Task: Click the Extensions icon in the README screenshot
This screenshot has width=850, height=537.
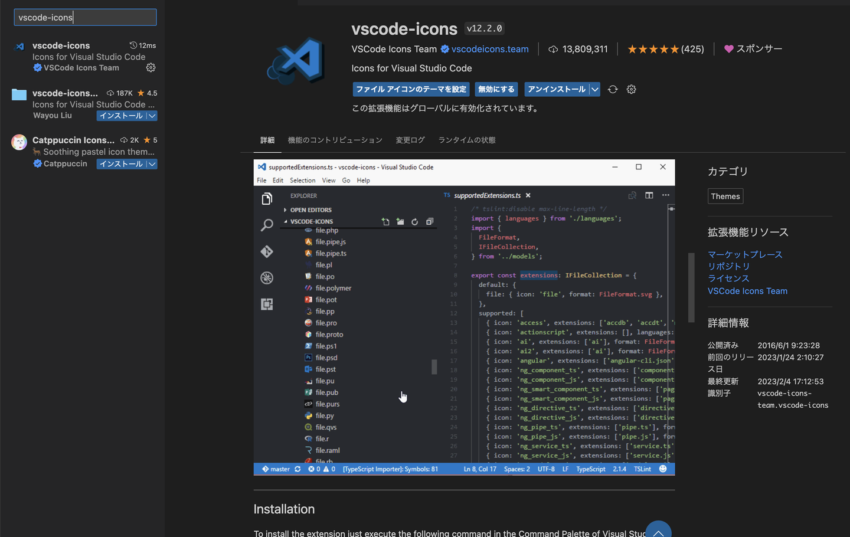Action: [267, 304]
